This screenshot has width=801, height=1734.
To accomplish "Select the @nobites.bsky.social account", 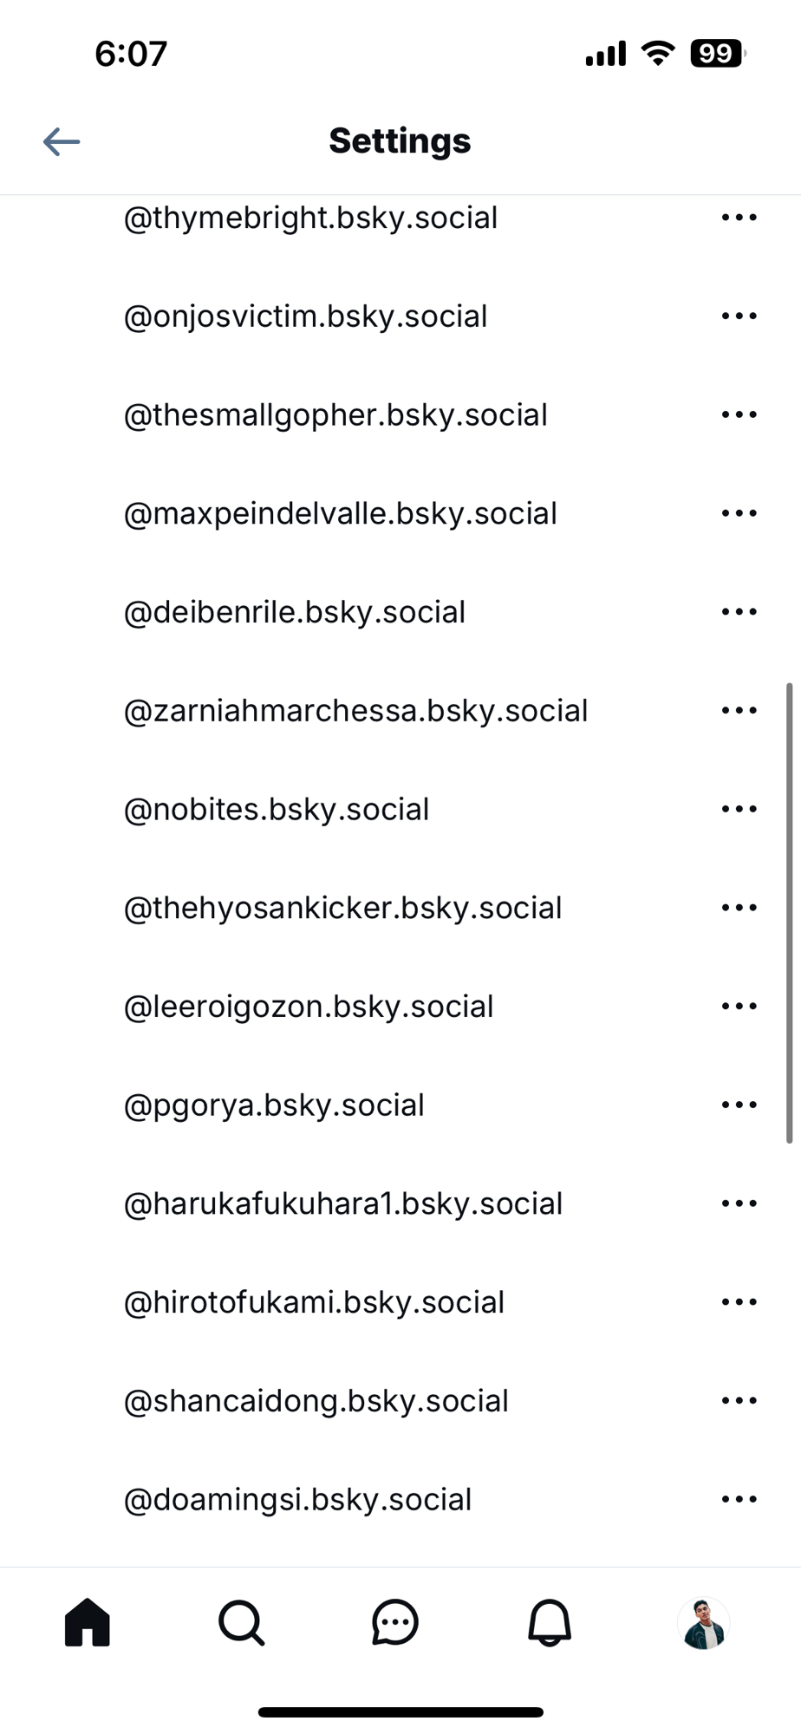I will (277, 810).
